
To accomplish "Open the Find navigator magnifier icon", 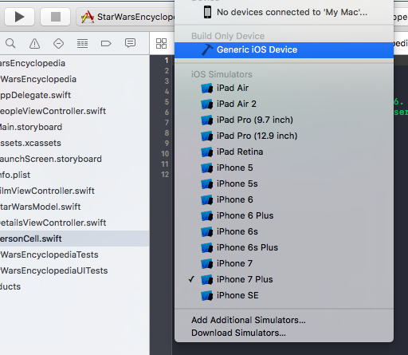I will [x=10, y=43].
